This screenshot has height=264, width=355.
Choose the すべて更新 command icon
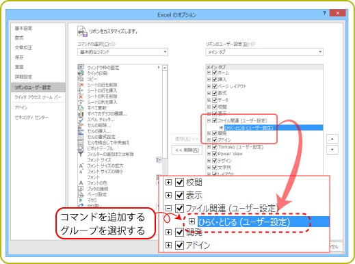(x=81, y=108)
